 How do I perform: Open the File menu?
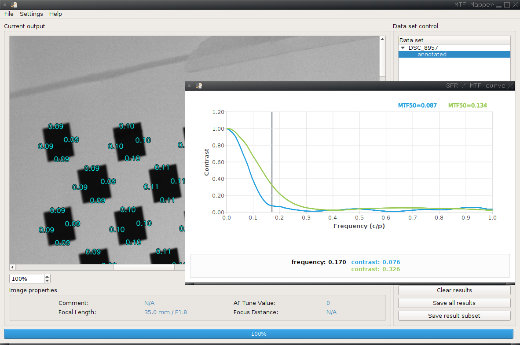tap(8, 14)
